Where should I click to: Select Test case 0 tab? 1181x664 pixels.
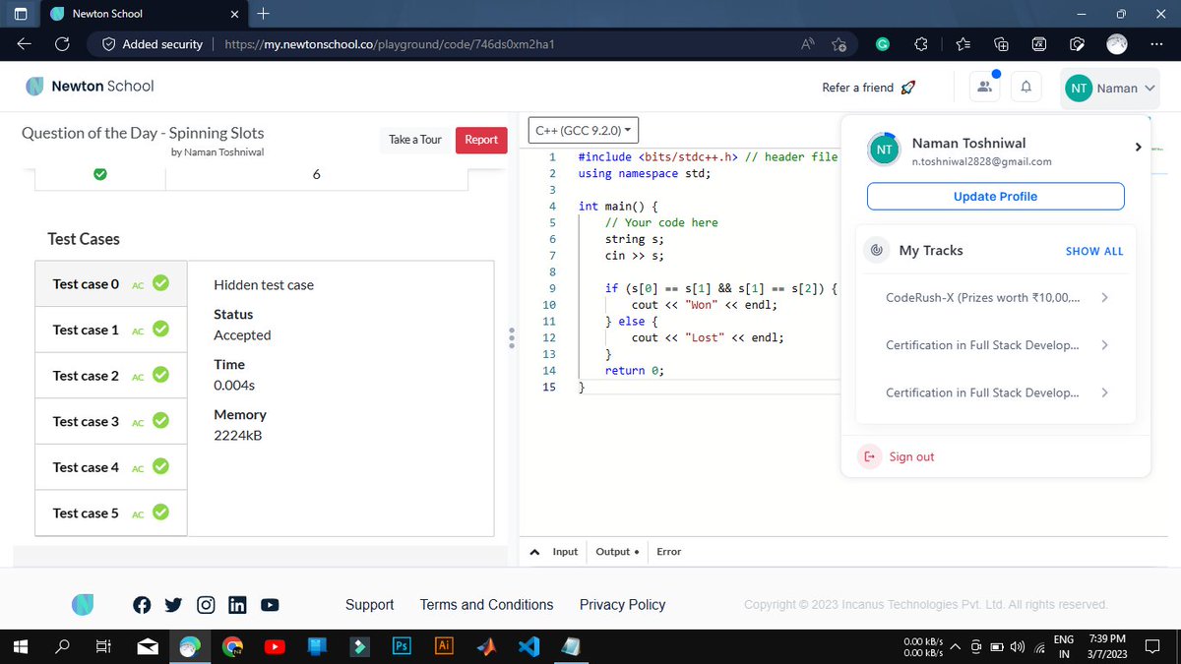pos(111,284)
